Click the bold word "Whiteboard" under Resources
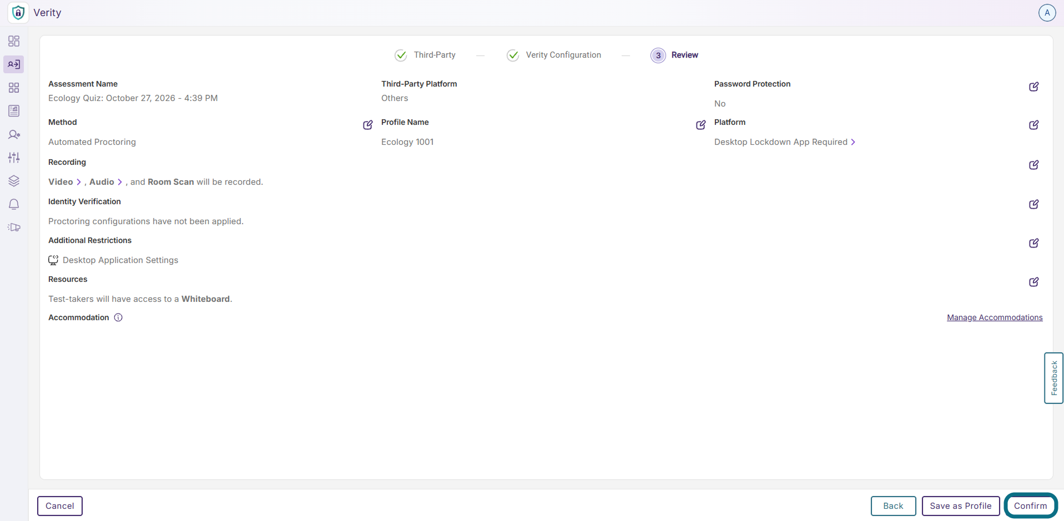This screenshot has width=1064, height=521. 205,299
